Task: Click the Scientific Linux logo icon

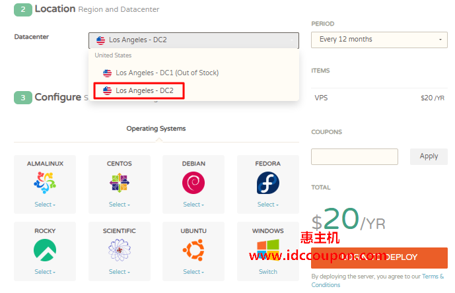Action: click(x=120, y=250)
